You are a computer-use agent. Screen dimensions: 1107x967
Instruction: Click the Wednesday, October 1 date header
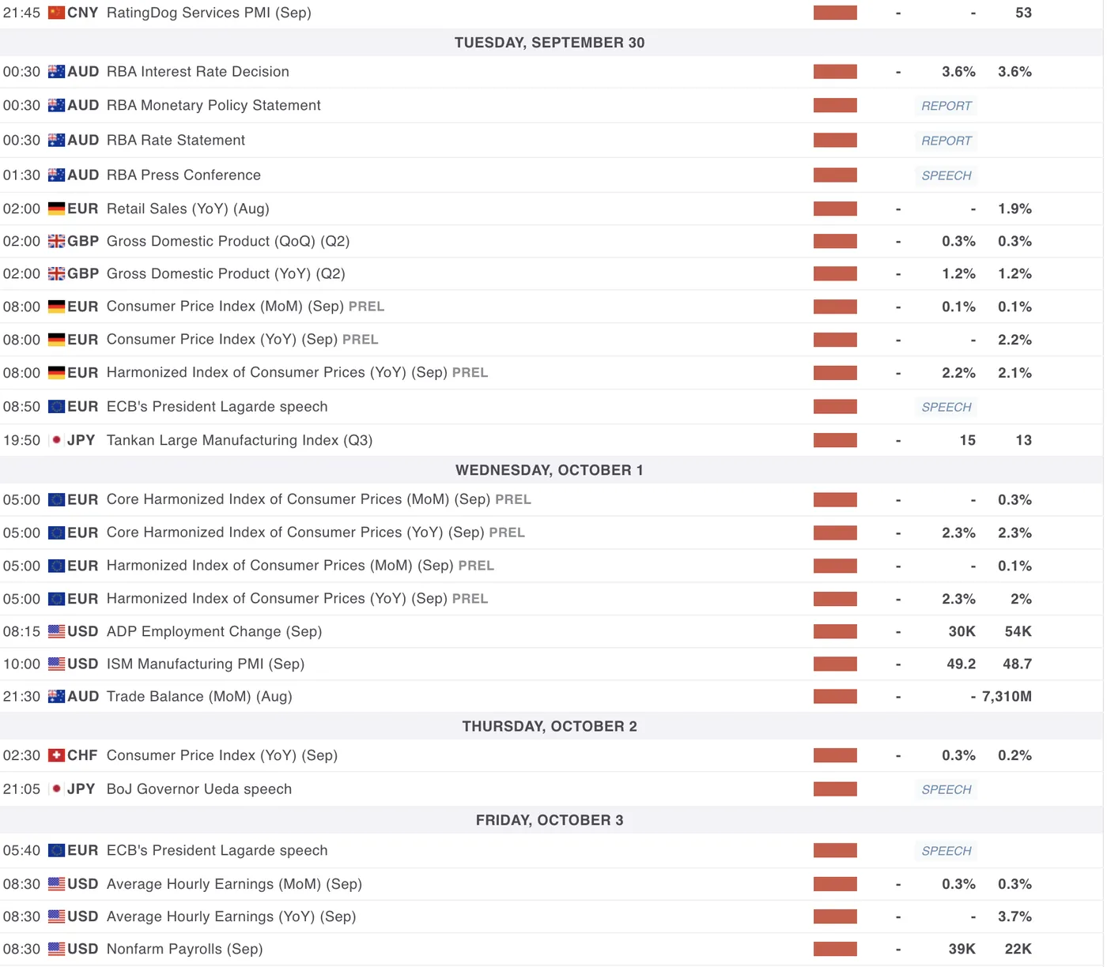(x=550, y=471)
